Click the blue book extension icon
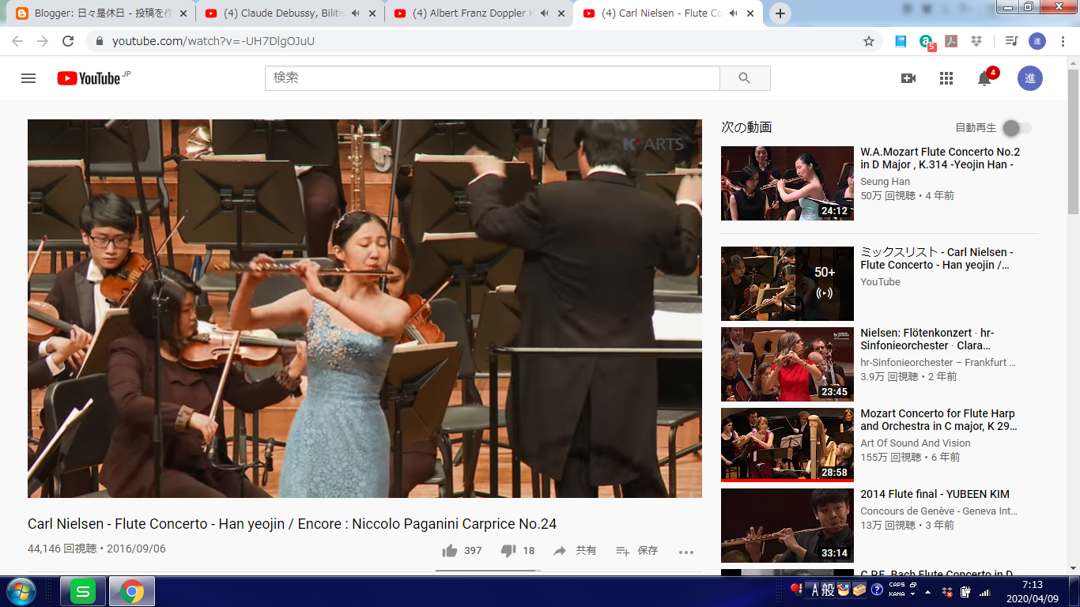 [x=901, y=41]
